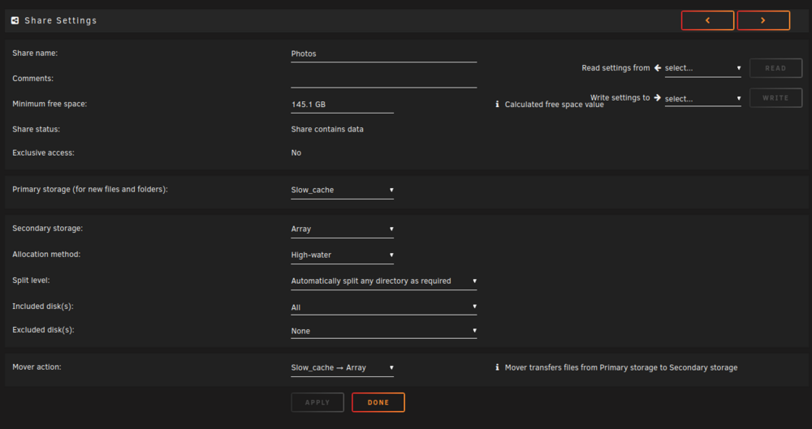Screen dimensions: 812x429
Task: Click the 'Comments:' label
Action: 32,79
